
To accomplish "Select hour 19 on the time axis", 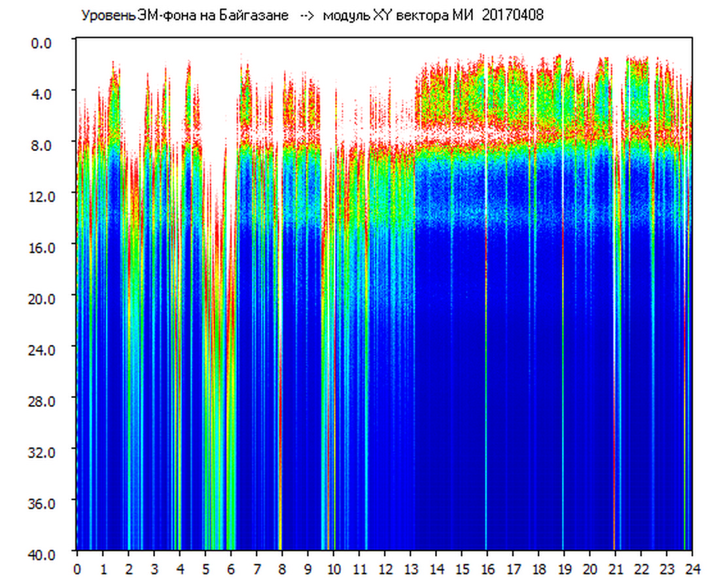I will 564,568.
